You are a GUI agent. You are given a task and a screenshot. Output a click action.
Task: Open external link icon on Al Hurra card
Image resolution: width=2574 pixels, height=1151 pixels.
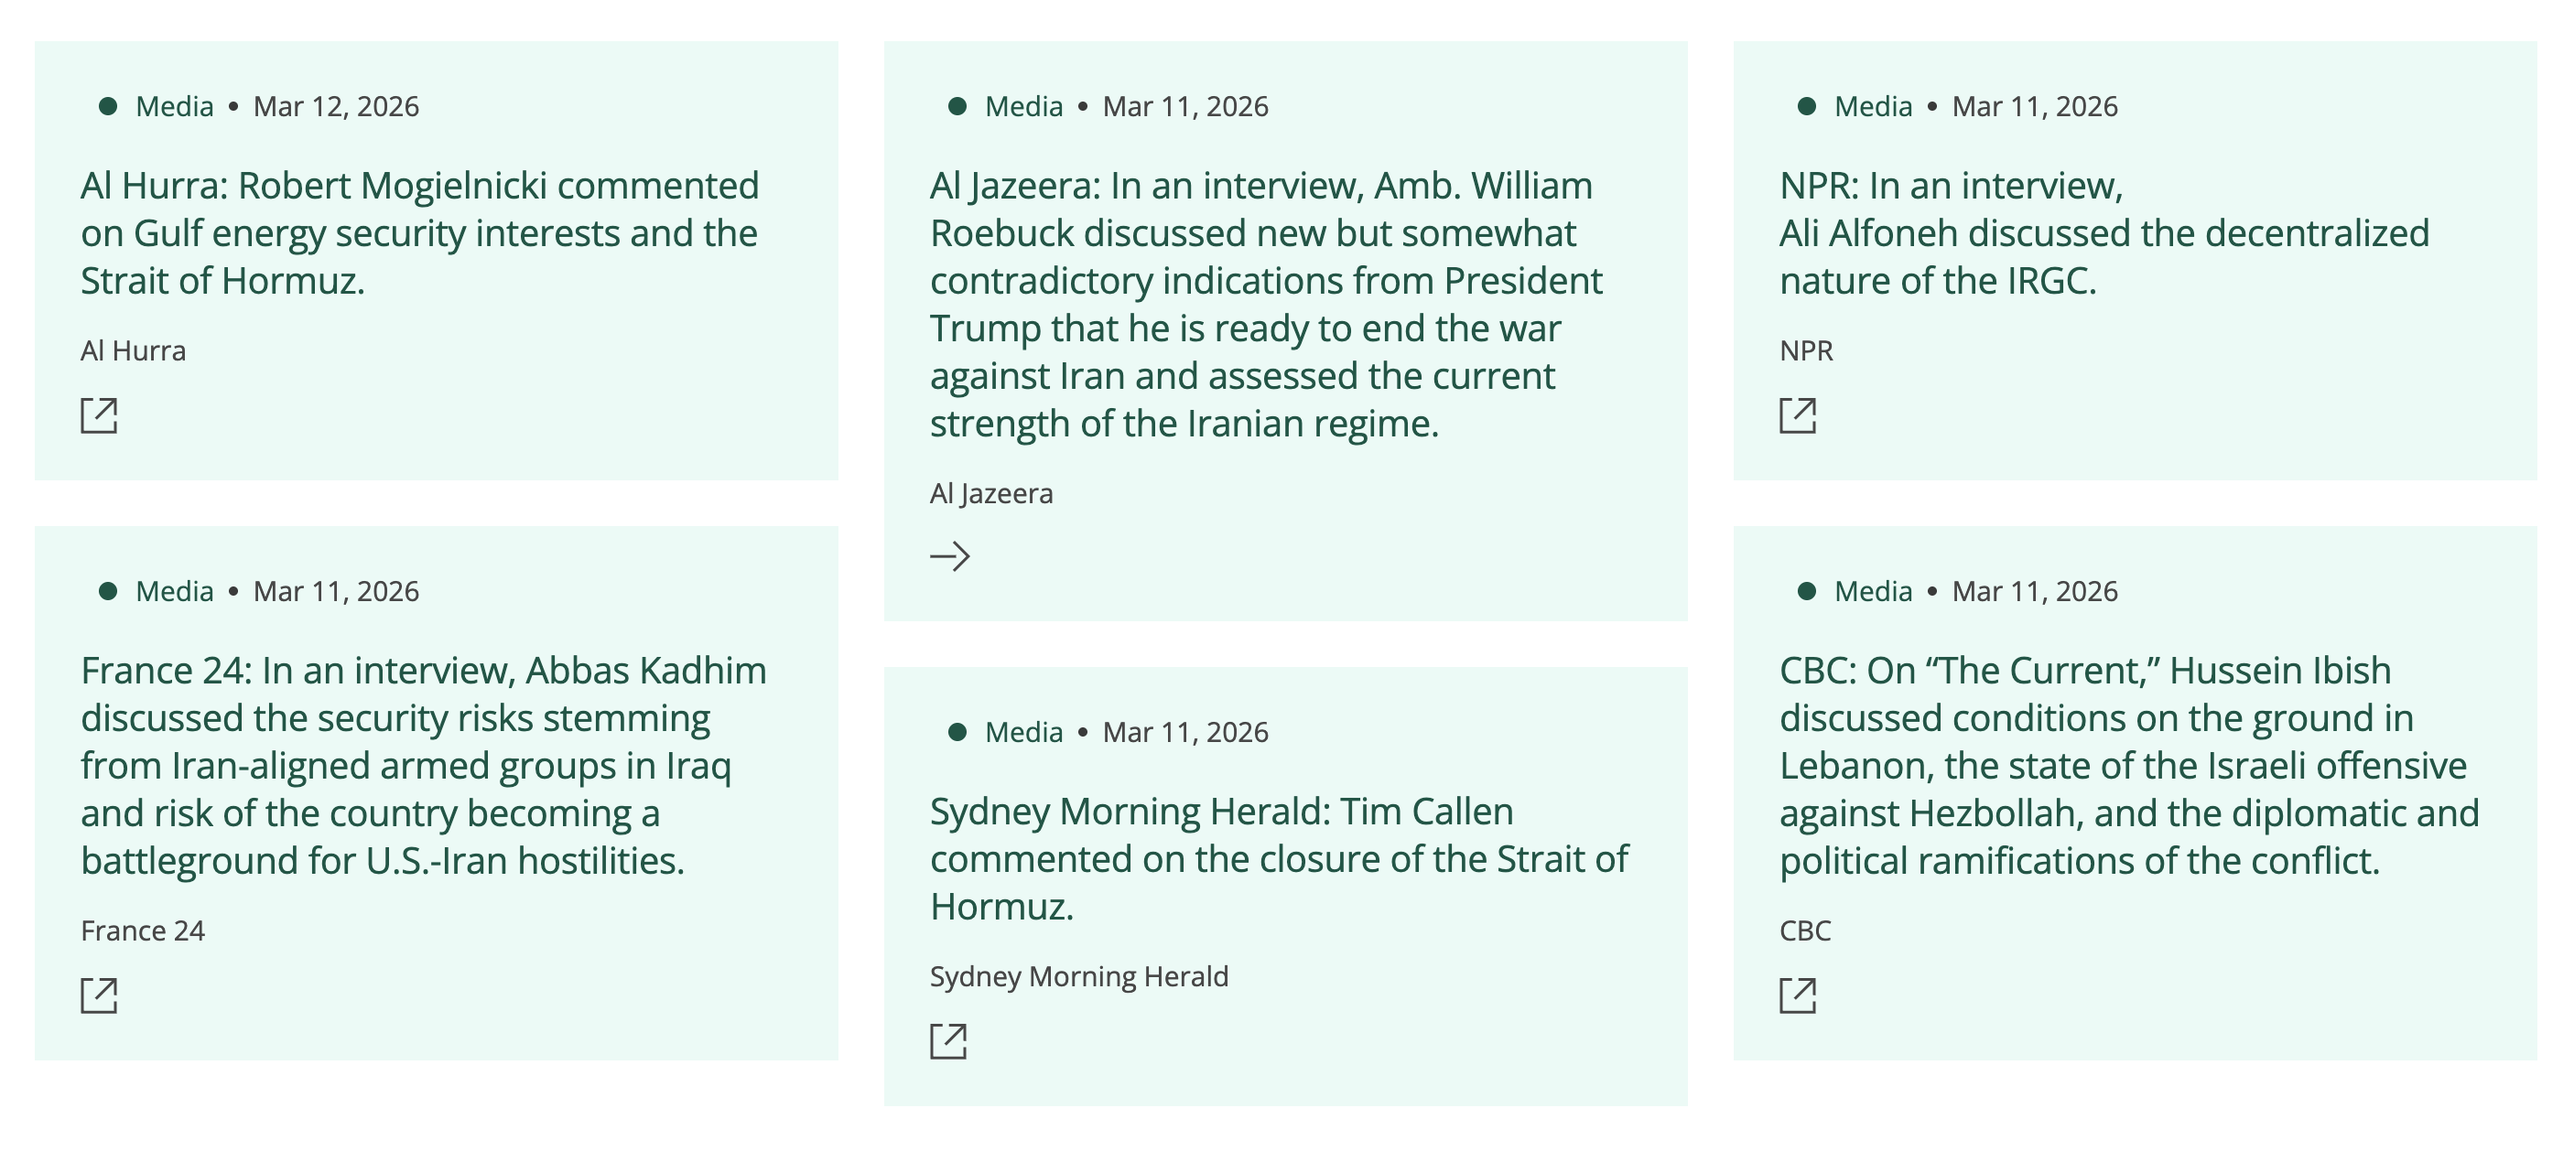point(99,415)
